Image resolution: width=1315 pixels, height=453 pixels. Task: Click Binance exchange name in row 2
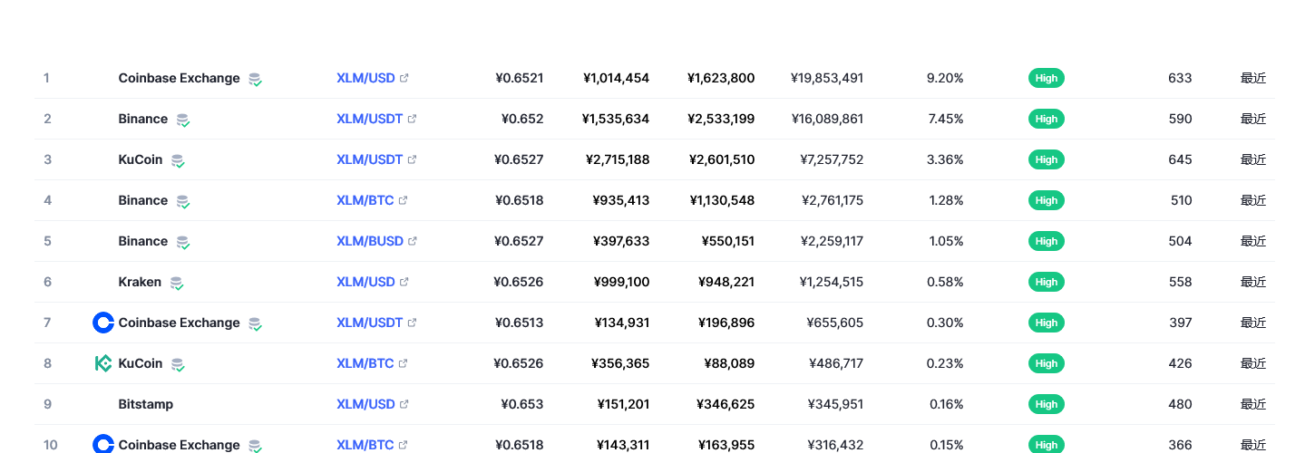143,119
